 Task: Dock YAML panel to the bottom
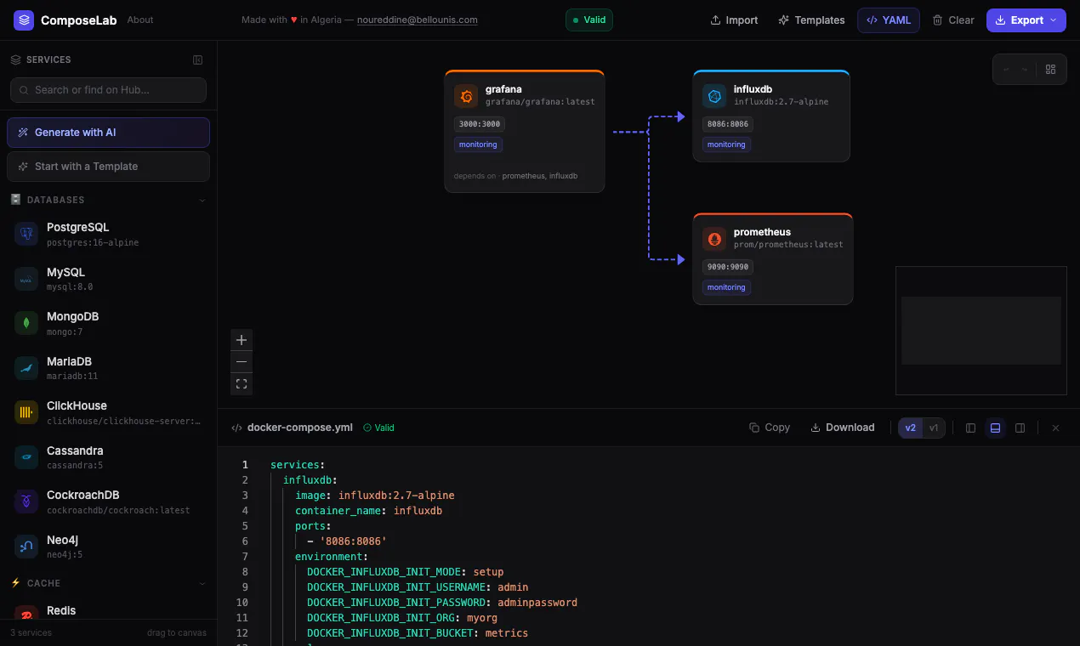(x=995, y=428)
